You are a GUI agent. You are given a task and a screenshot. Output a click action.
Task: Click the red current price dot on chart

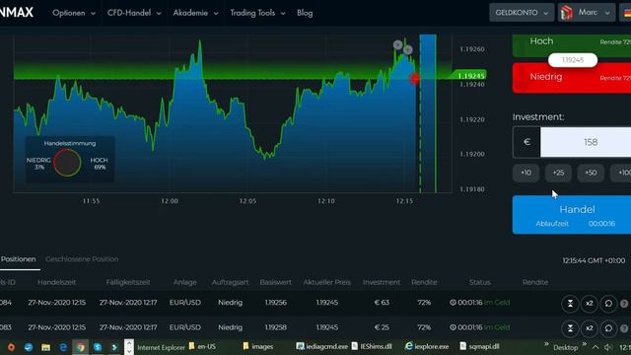point(414,79)
